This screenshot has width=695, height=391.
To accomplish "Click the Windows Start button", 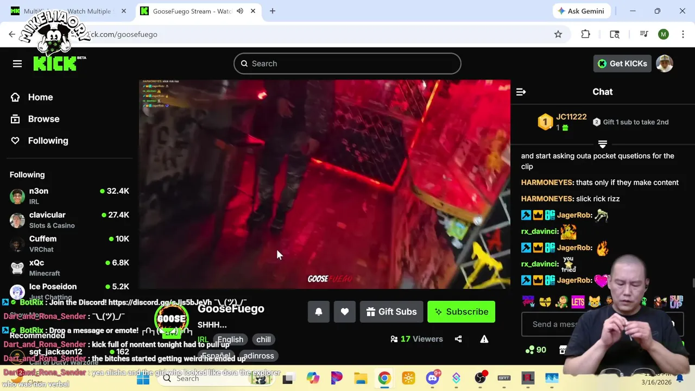I will [x=143, y=378].
